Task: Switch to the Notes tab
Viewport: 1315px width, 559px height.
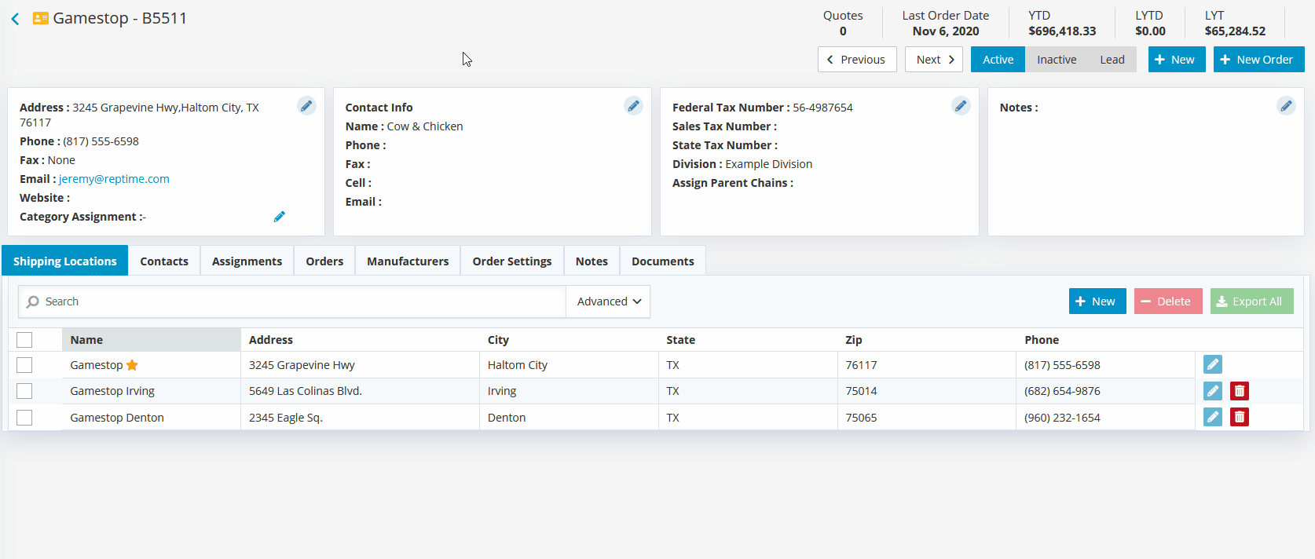Action: (x=592, y=261)
